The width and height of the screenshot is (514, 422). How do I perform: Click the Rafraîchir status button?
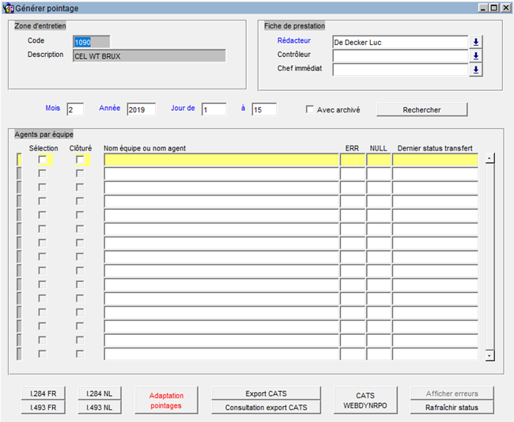[452, 407]
